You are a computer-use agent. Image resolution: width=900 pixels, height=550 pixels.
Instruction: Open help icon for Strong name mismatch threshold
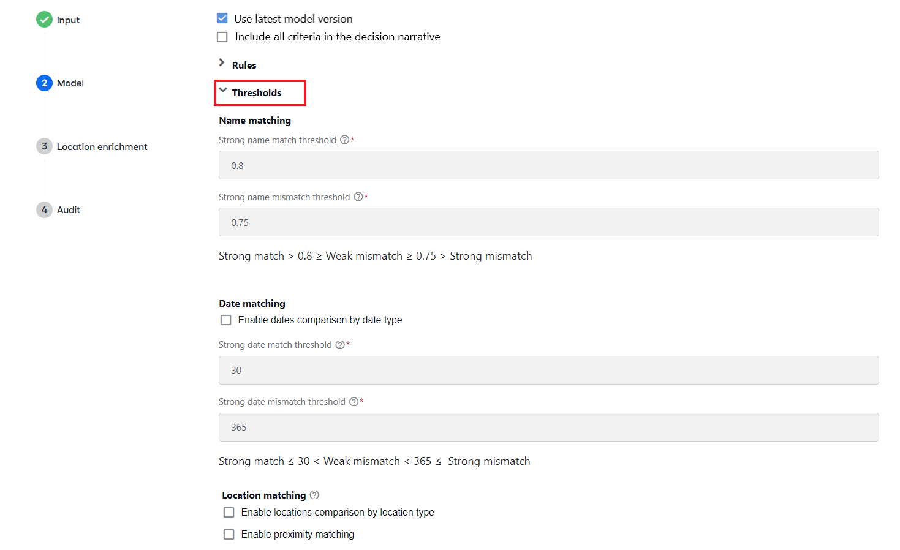point(358,197)
